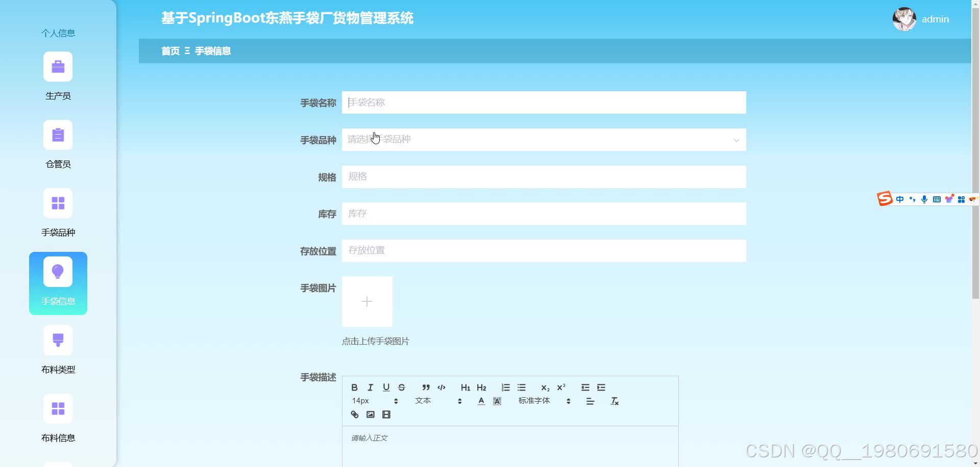This screenshot has height=467, width=980.
Task: Toggle underline formatting in the editor
Action: coord(386,387)
